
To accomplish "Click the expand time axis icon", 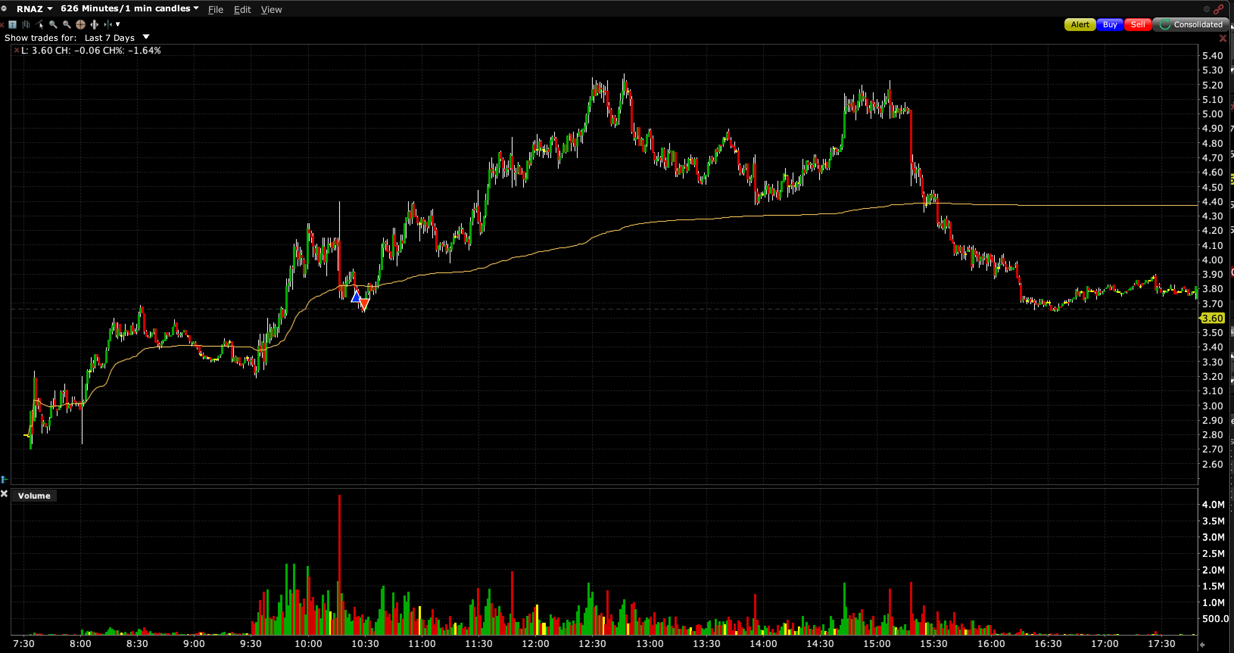I will (x=94, y=25).
